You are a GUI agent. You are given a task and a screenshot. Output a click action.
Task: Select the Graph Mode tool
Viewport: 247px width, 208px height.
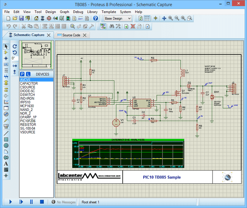[6, 102]
